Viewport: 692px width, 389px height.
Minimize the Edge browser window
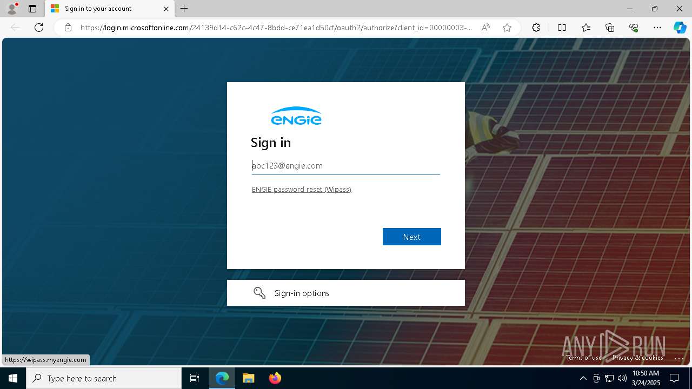[630, 9]
